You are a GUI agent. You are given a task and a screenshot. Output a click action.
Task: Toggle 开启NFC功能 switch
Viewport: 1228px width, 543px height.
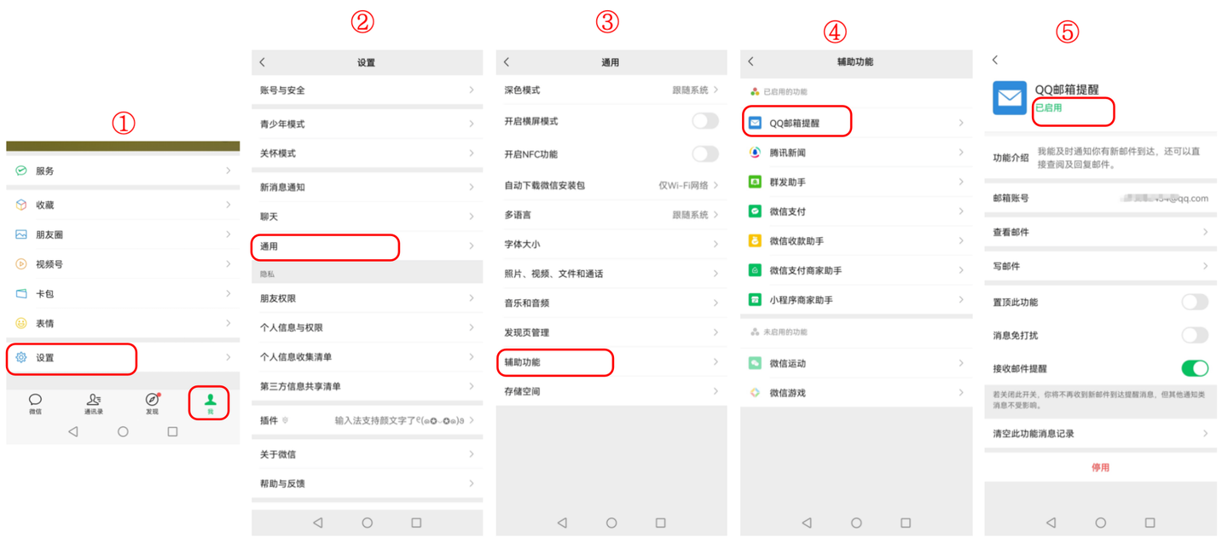[705, 153]
